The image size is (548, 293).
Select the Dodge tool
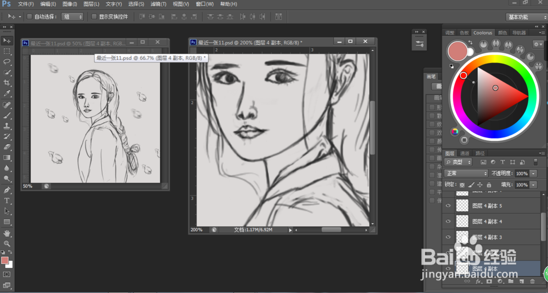pyautogui.click(x=7, y=179)
